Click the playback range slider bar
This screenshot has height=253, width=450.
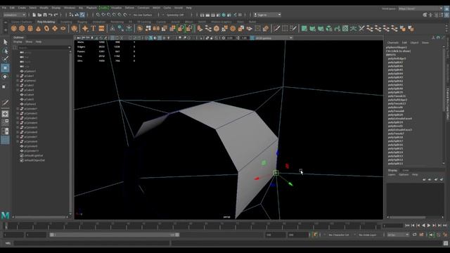point(114,235)
